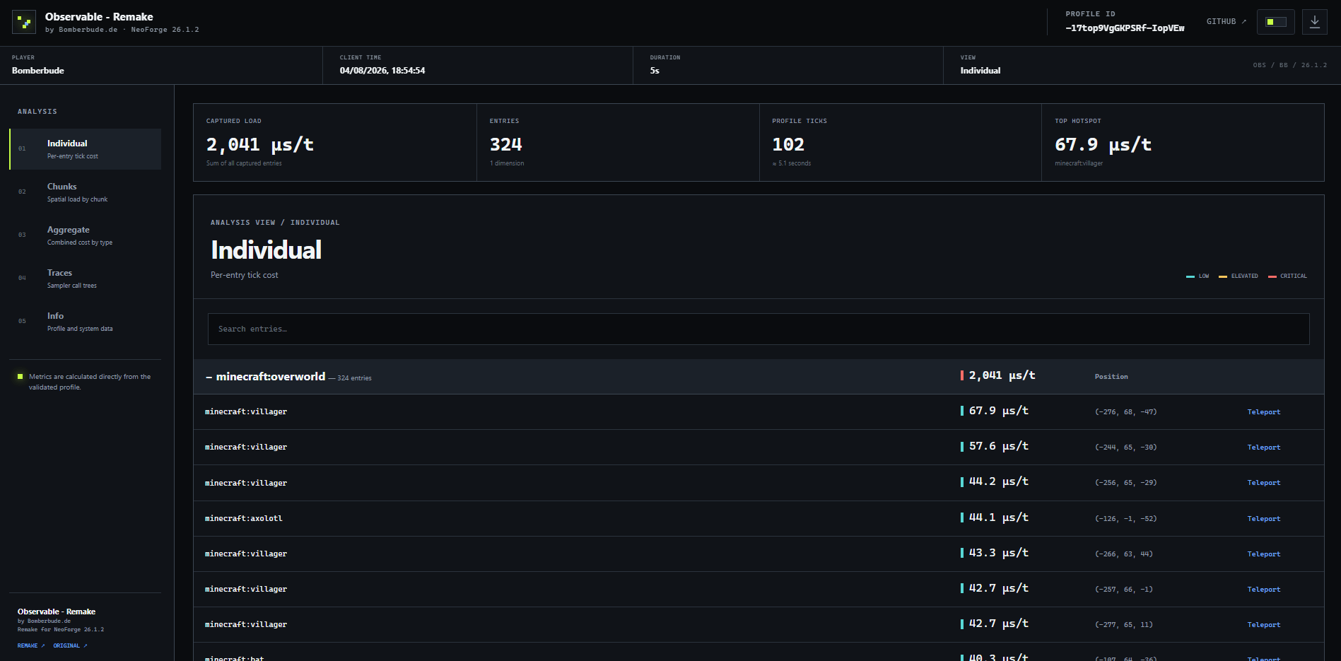This screenshot has width=1341, height=661.
Task: Click the client time 04/08/2026, 18:54:54
Action: [x=382, y=71]
